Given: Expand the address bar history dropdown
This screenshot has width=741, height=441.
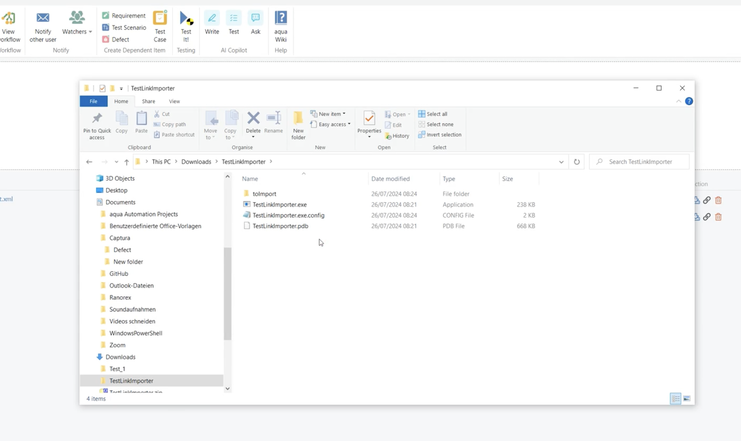Looking at the screenshot, I should pos(561,162).
